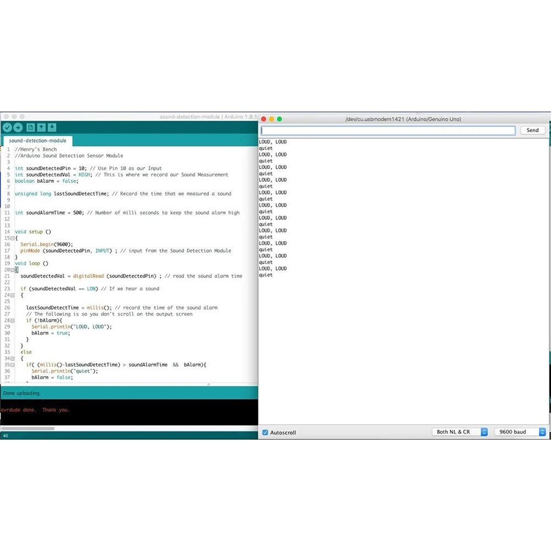Save sketch with the down-arrow icon
The image size is (551, 551).
52,127
